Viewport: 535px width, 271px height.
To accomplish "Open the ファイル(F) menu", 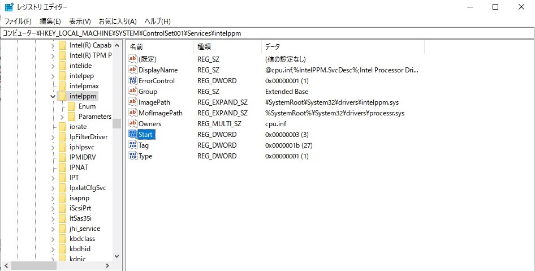I will [18, 21].
